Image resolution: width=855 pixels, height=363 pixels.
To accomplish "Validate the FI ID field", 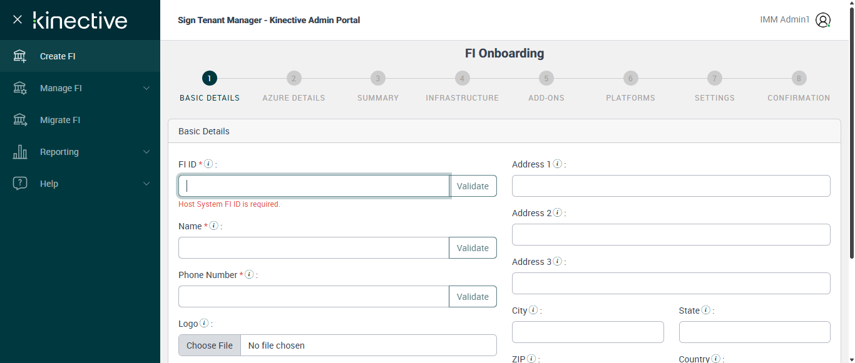I will pos(473,186).
